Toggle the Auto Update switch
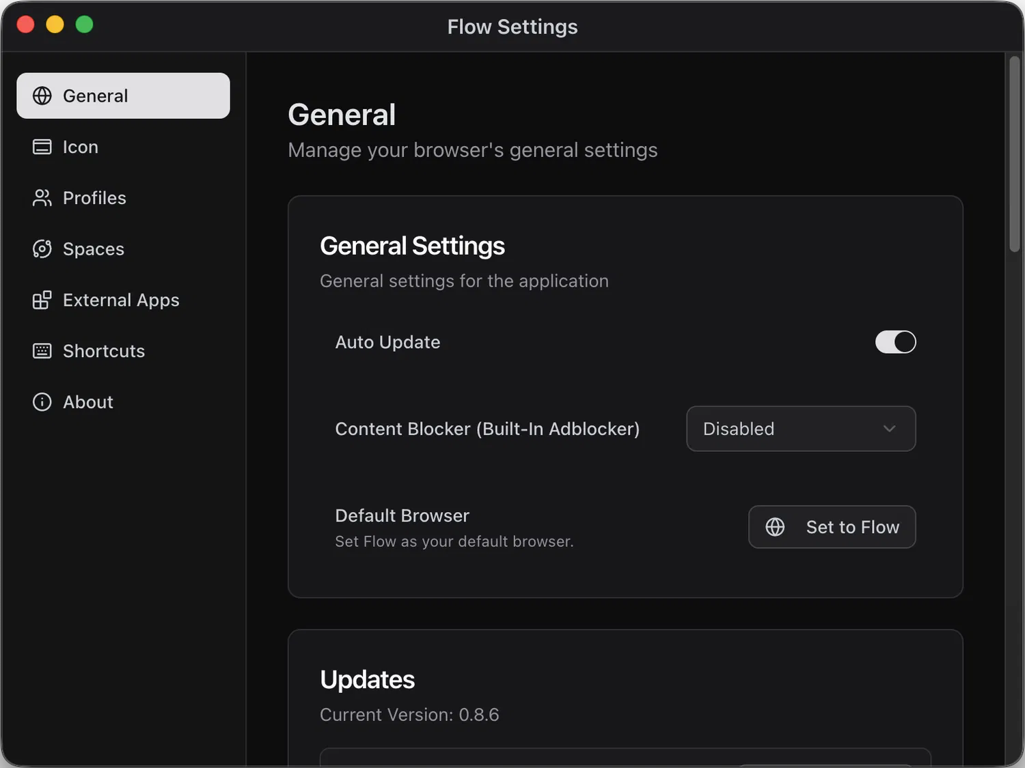This screenshot has height=768, width=1025. [x=895, y=342]
